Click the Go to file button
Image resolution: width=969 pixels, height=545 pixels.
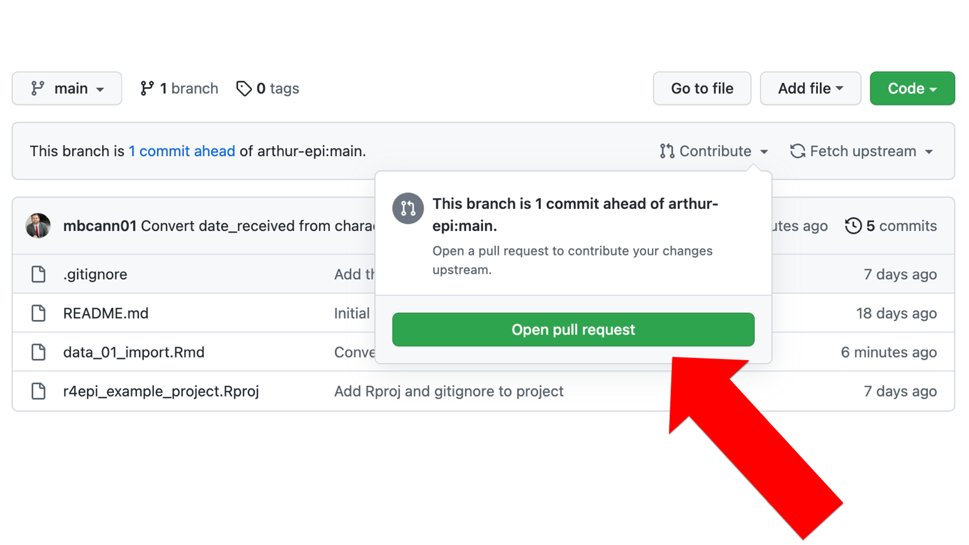702,88
